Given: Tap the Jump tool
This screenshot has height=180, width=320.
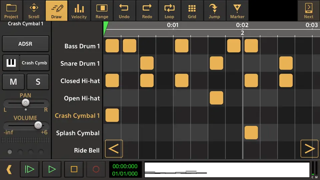Looking at the screenshot, I should click(214, 11).
